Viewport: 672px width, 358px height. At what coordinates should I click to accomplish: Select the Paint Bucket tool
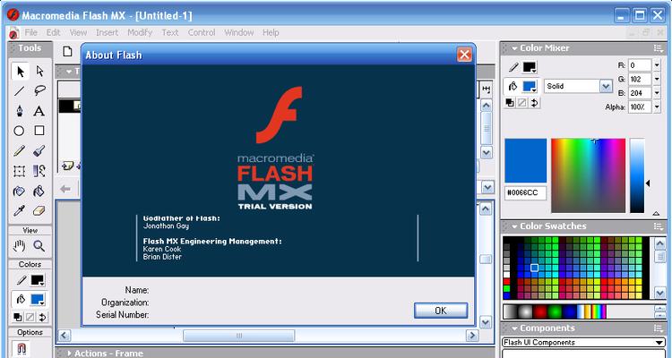point(39,191)
